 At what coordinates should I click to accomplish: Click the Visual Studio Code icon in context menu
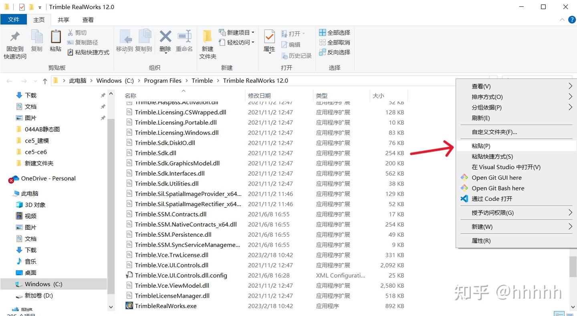coord(464,199)
